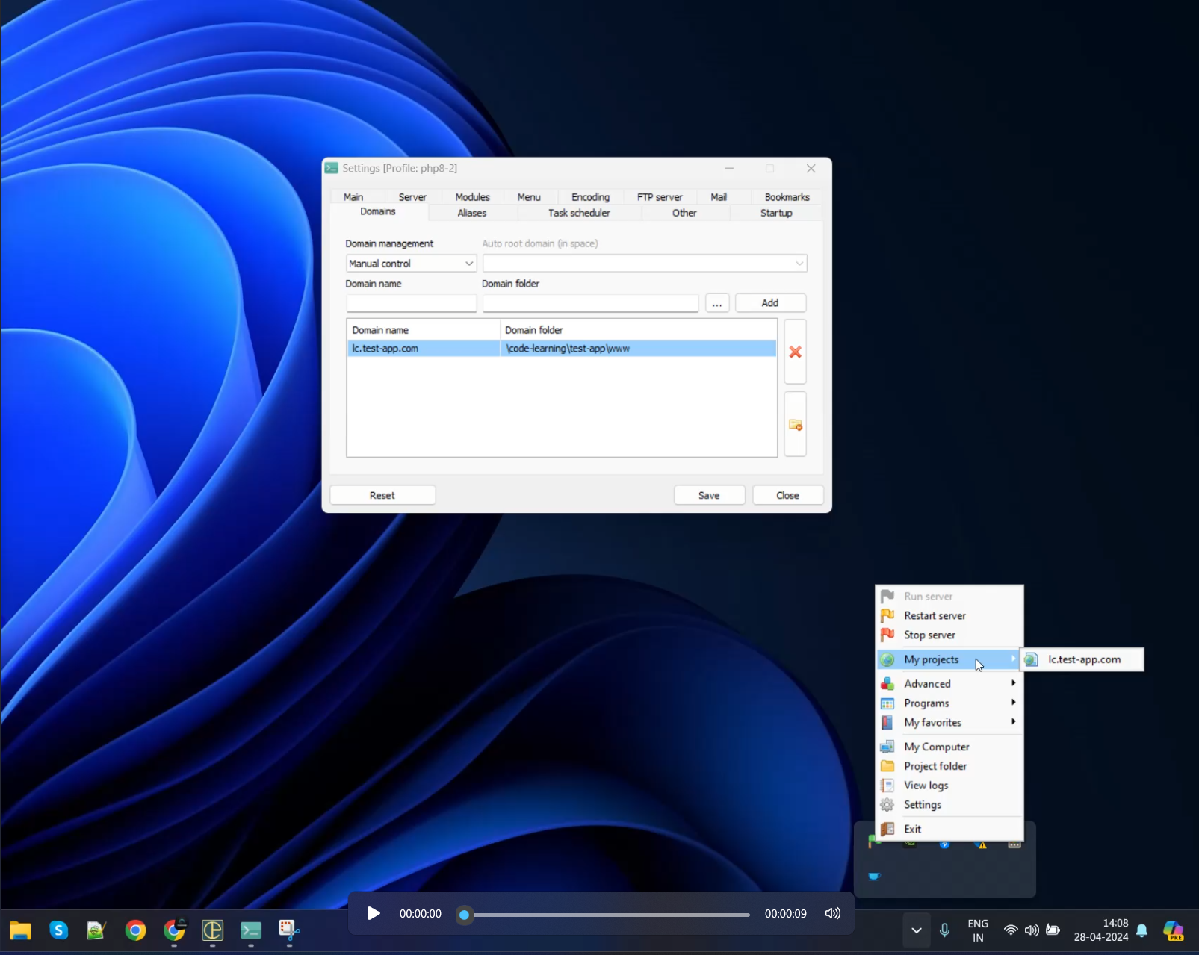Open Snipping Tool from the taskbar
Image resolution: width=1199 pixels, height=955 pixels.
click(x=289, y=930)
